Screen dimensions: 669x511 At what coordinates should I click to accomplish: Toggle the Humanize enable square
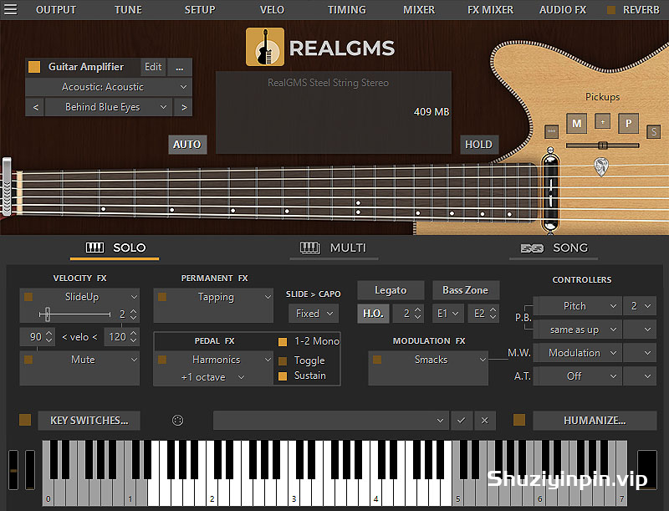(519, 420)
